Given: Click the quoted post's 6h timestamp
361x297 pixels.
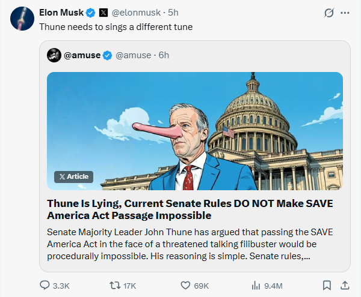Looking at the screenshot, I should point(164,55).
